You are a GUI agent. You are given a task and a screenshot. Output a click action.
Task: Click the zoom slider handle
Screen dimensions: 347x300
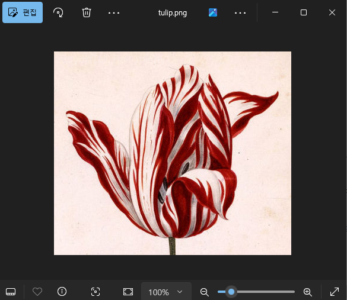[x=231, y=292]
